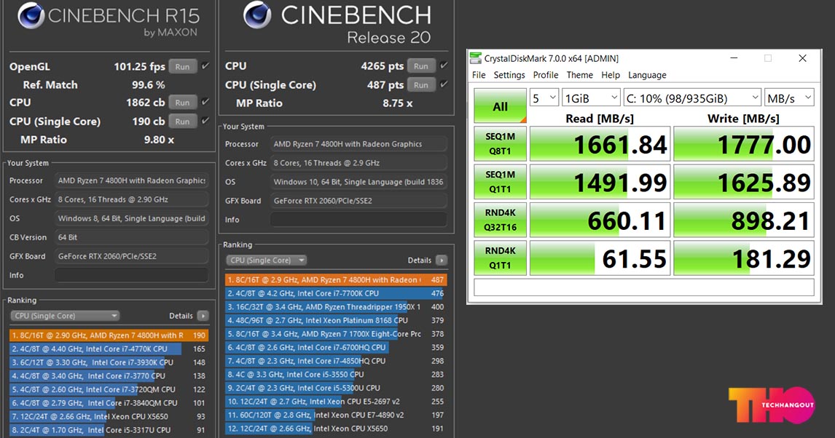This screenshot has height=438, width=835.
Task: Select the Intel Xeon CPU E7-4890 v2 ranking row
Action: click(x=336, y=415)
